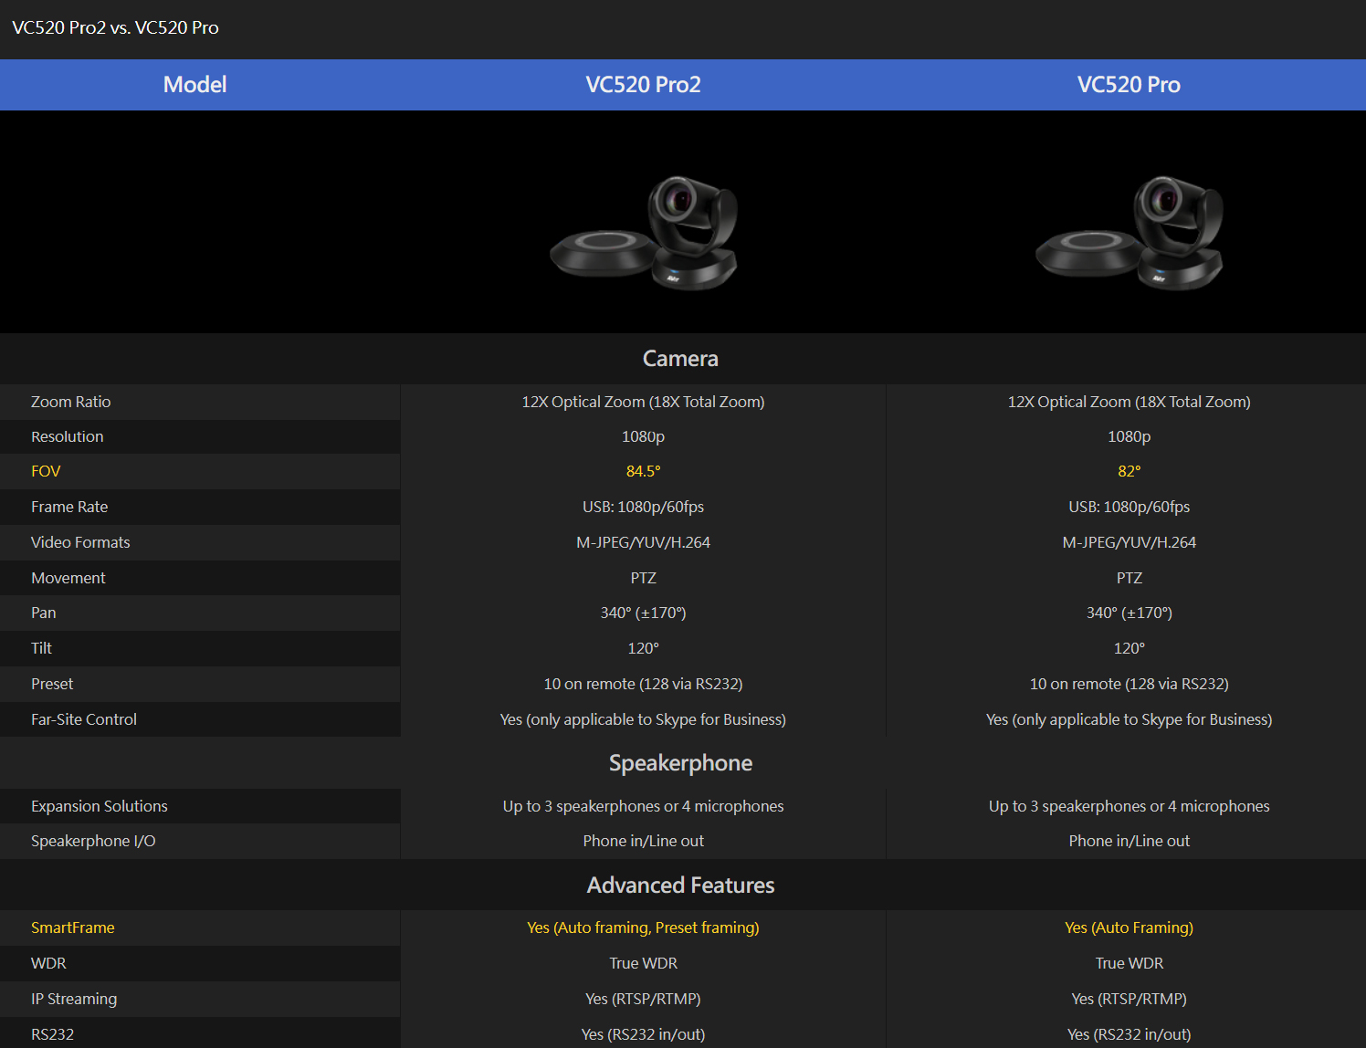
Task: Click VC520 Pro '1080p' resolution cell
Action: point(1130,436)
